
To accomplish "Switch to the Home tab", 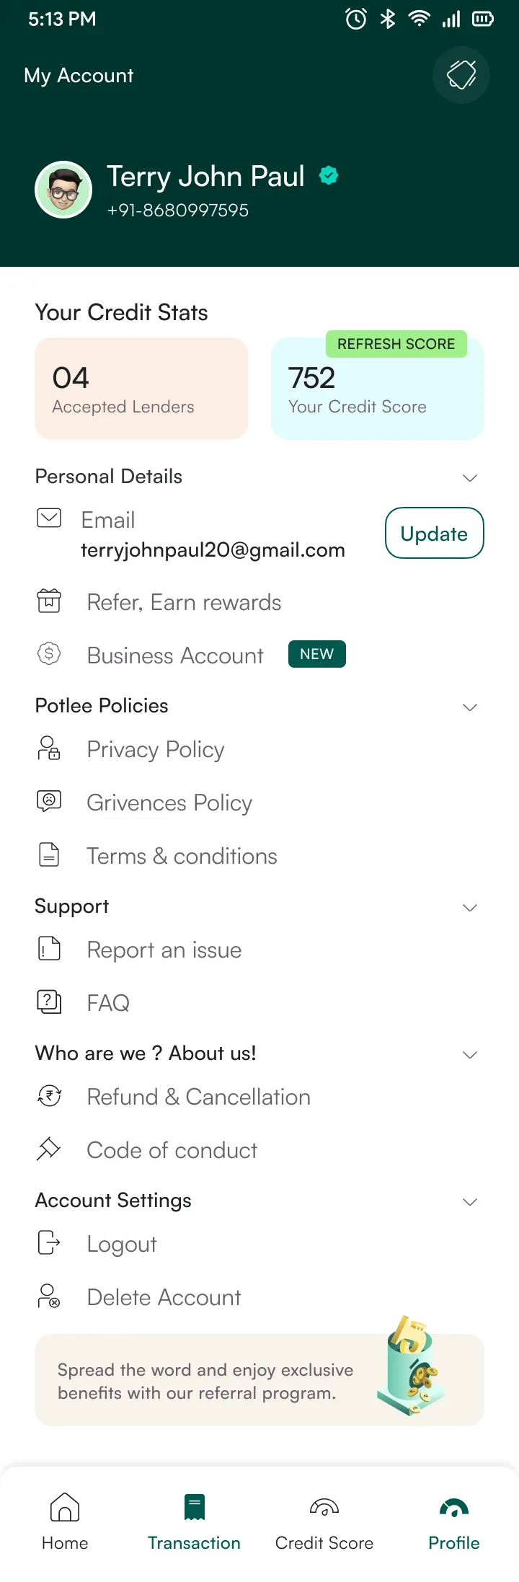I will pos(65,1521).
